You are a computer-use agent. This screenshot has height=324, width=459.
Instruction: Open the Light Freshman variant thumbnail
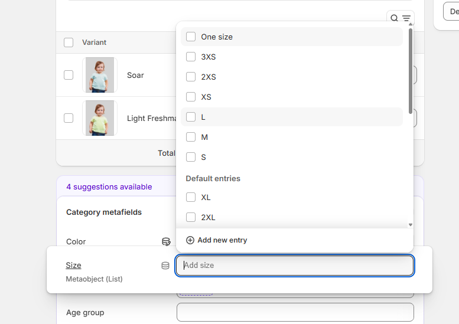(x=100, y=118)
